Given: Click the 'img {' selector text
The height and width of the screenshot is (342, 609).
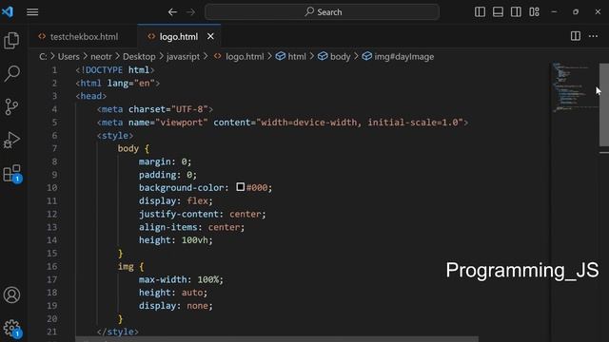Looking at the screenshot, I should click(131, 267).
